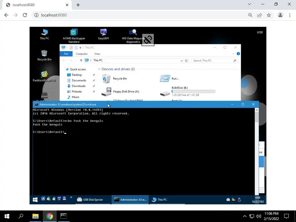Viewport: 296px width, 222px height.
Task: Open EasyUEFI desktop shortcut
Action: (x=103, y=34)
